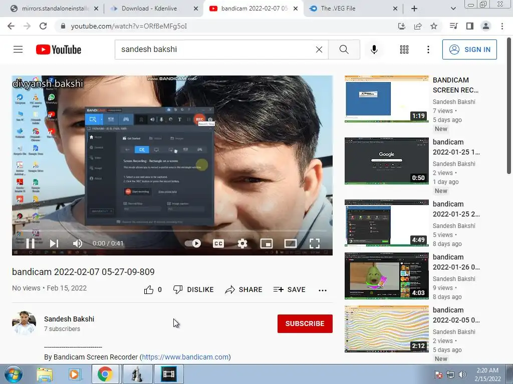Click the SAVE button
The image size is (513, 384).
click(x=289, y=289)
